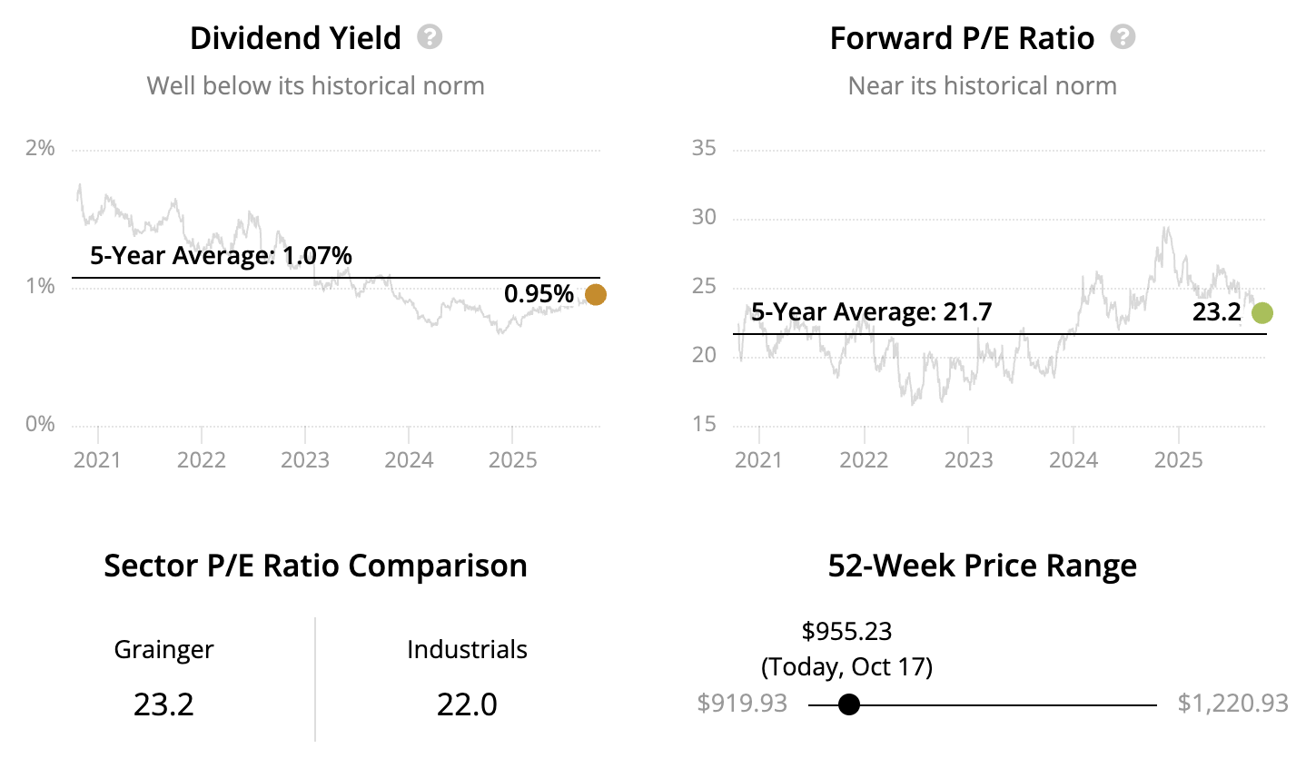Click "Well below its historical norm" subtitle

315,85
